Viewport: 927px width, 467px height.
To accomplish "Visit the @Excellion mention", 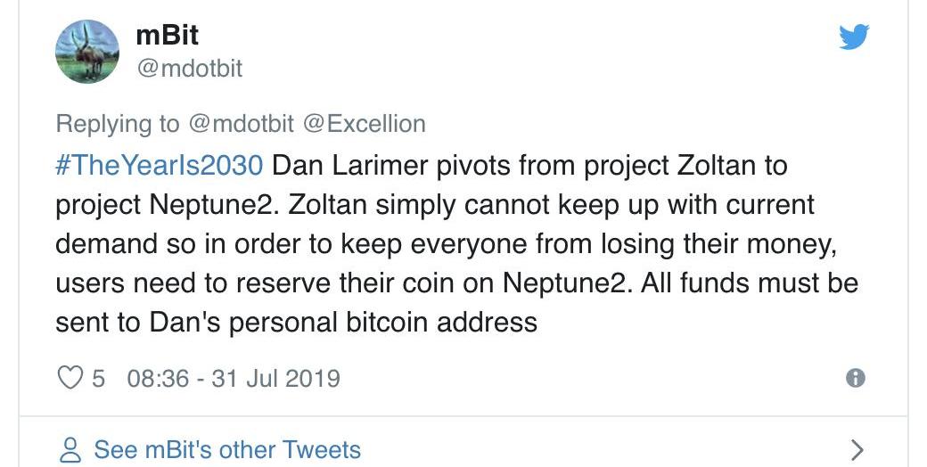I will pyautogui.click(x=365, y=124).
